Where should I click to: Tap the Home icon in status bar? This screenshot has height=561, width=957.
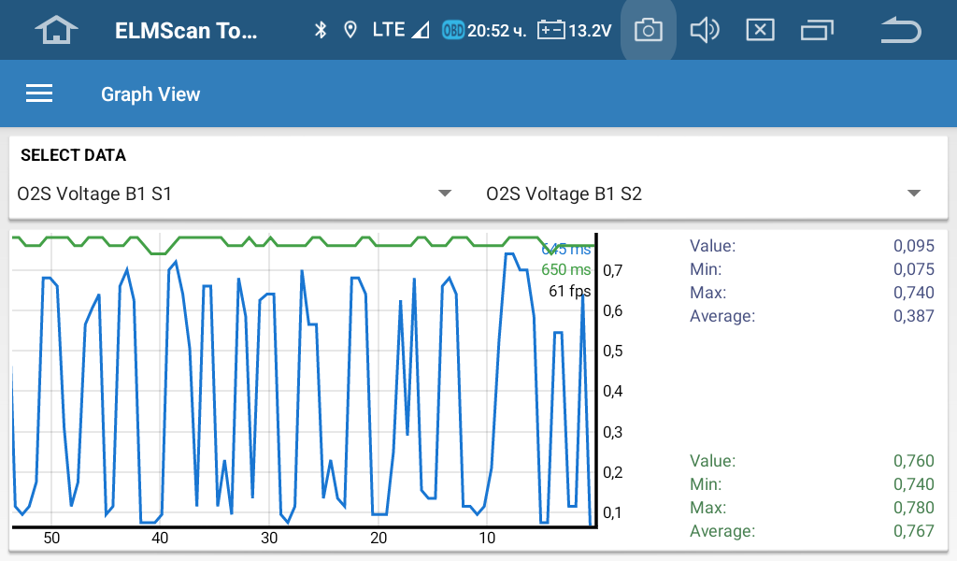[x=56, y=30]
